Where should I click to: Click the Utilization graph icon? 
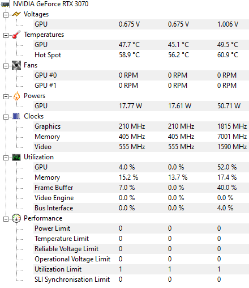pyautogui.click(x=16, y=157)
